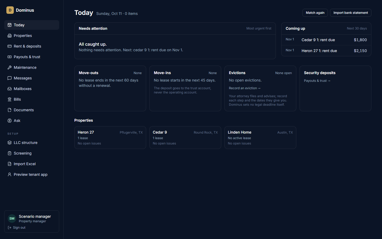Screen dimensions: 382x239
Task: Click the Bills bank icon
Action: 10,99
